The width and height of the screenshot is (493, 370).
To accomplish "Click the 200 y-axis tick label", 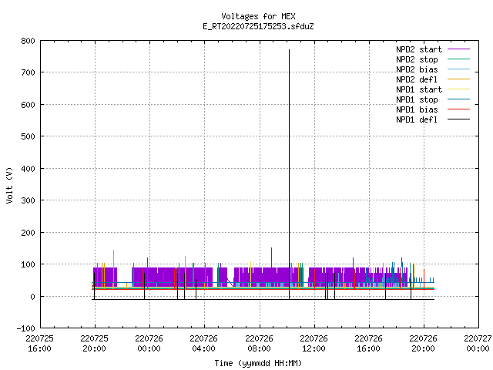I will coord(28,233).
